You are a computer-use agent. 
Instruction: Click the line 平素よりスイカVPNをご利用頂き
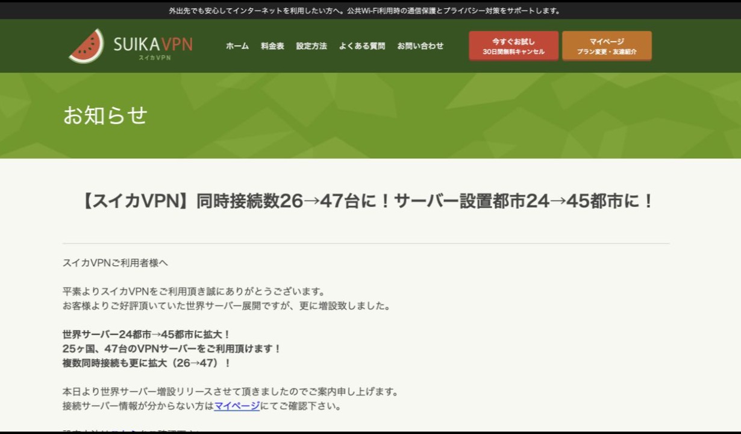195,291
